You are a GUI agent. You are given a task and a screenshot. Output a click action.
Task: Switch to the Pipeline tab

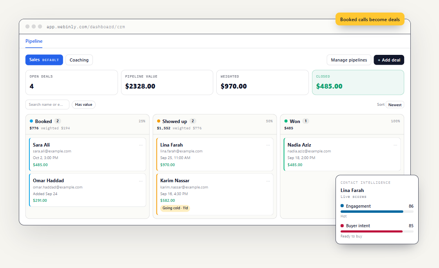(x=34, y=41)
